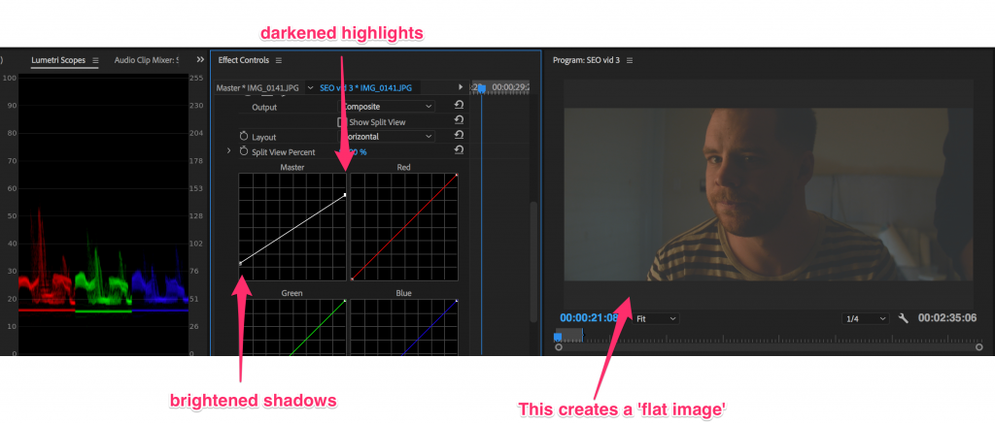This screenshot has height=424, width=995.
Task: Click the left zoom scroll bar handle
Action: pyautogui.click(x=559, y=347)
